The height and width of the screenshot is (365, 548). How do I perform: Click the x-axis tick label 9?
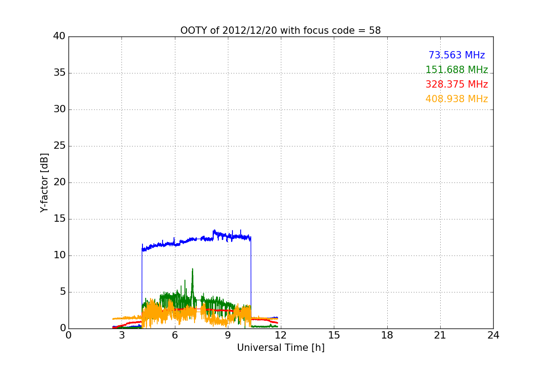tap(228, 335)
